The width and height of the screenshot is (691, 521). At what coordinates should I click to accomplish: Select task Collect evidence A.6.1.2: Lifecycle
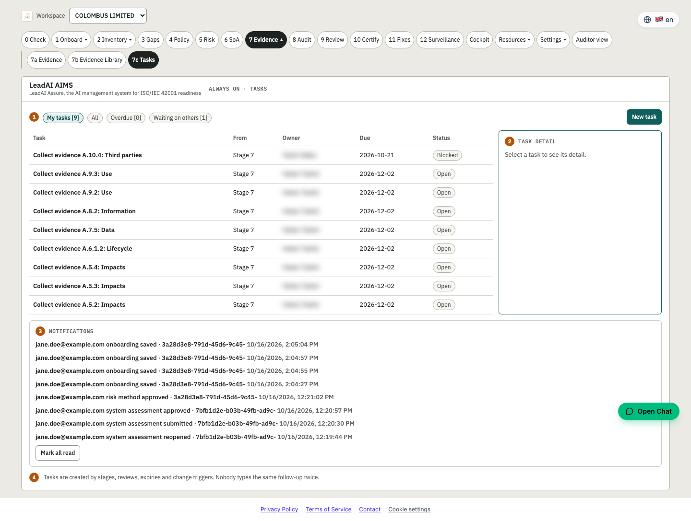[x=261, y=249]
